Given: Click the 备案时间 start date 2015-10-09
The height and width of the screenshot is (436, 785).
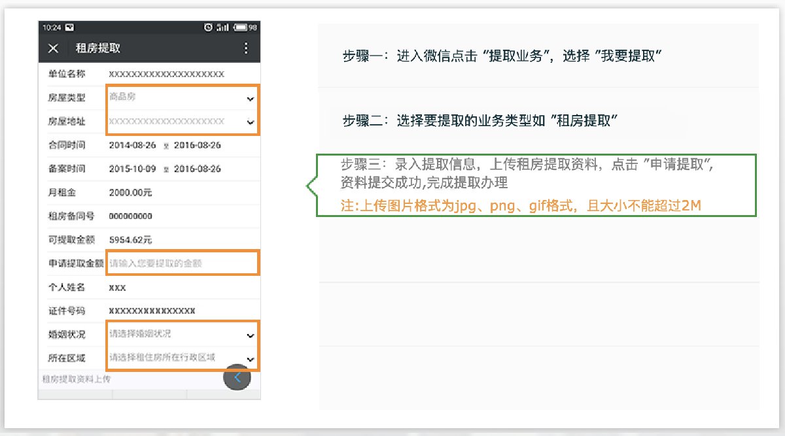Looking at the screenshot, I should tap(133, 169).
